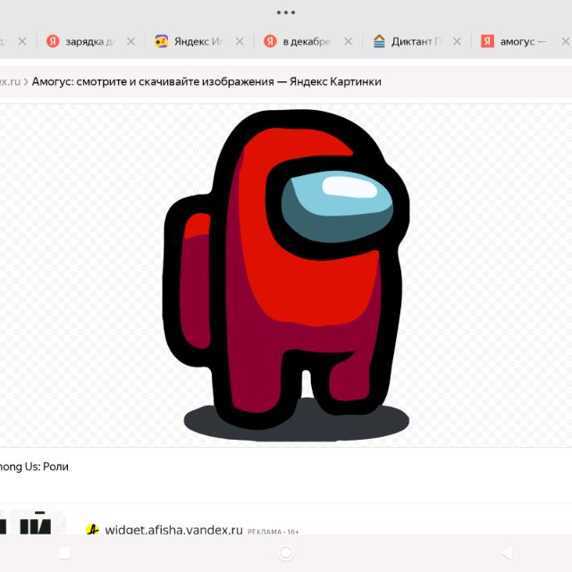The image size is (572, 572).
Task: Click house favicon on 'Диктант' tab
Action: pyautogui.click(x=379, y=41)
